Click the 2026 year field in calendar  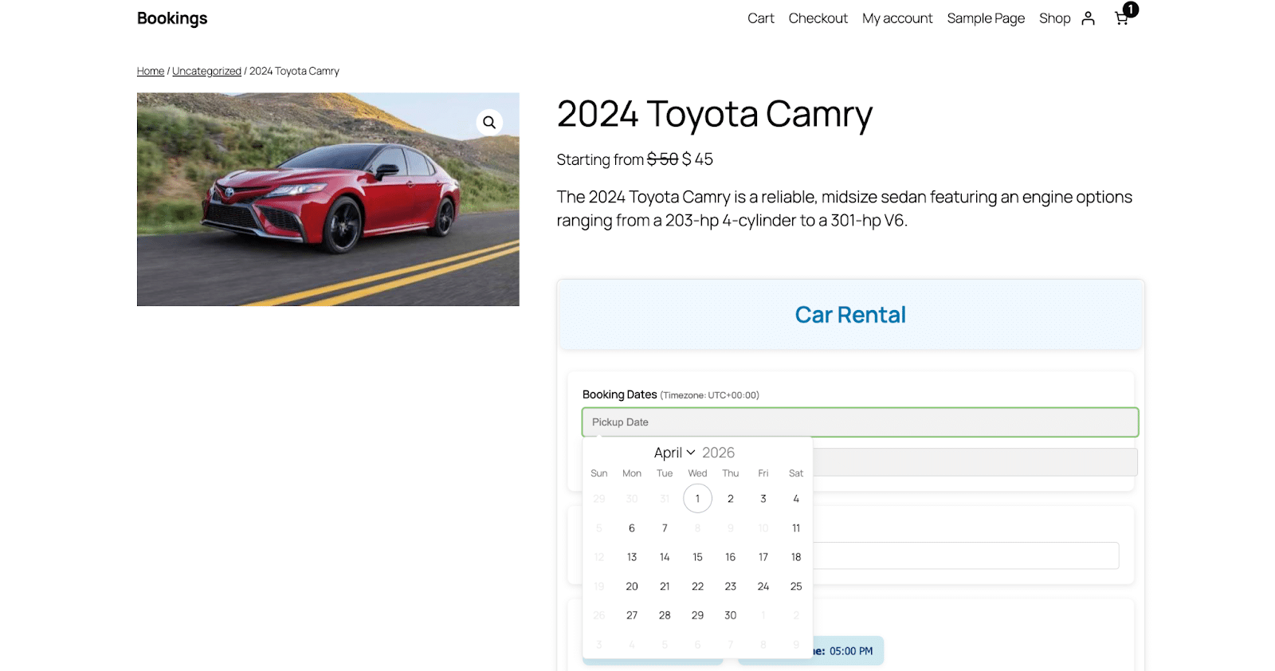[718, 453]
